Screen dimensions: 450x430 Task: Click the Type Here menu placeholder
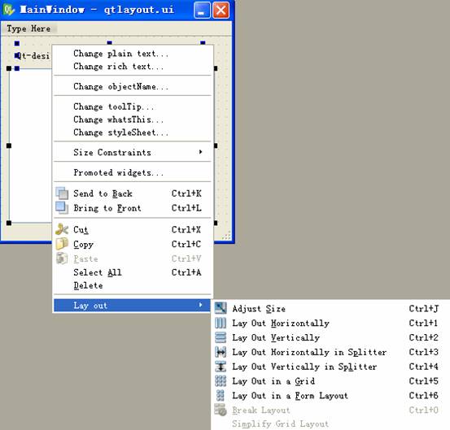[28, 28]
